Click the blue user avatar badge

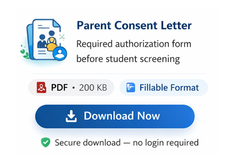[x=59, y=54]
